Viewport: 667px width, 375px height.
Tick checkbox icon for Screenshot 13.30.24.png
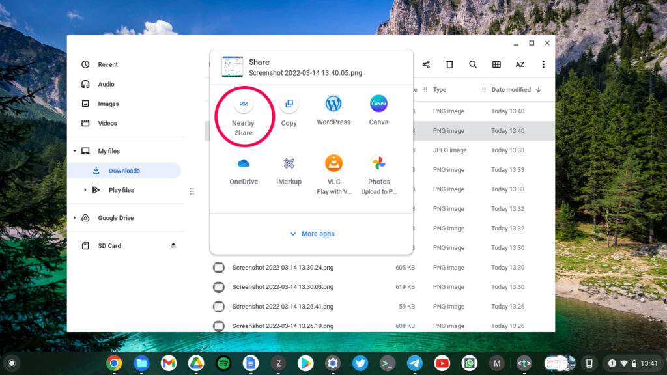click(219, 268)
